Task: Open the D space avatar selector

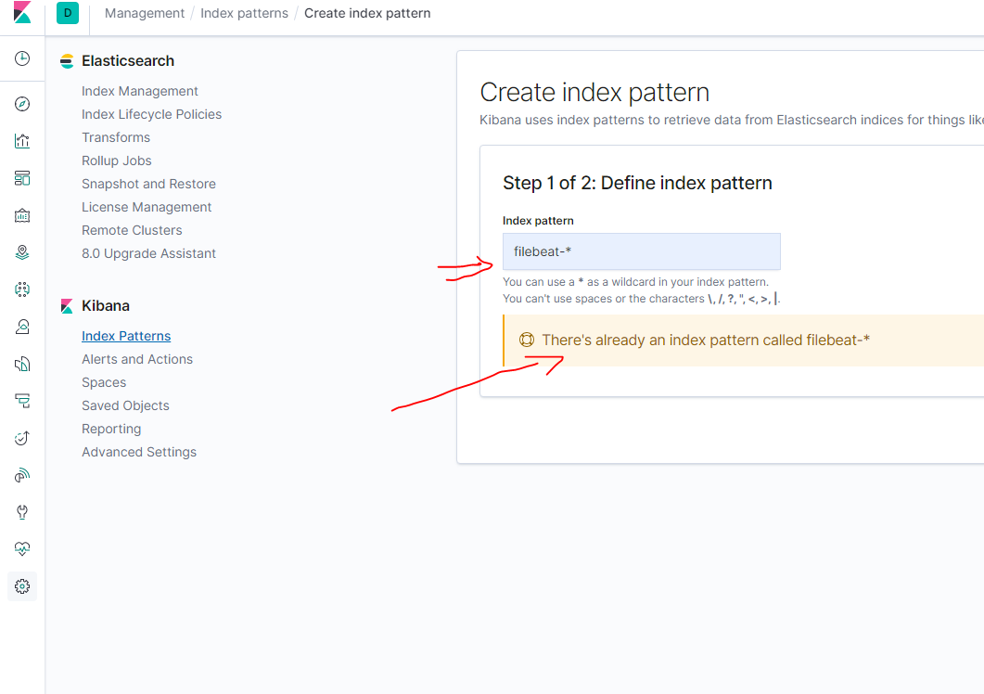Action: (68, 13)
